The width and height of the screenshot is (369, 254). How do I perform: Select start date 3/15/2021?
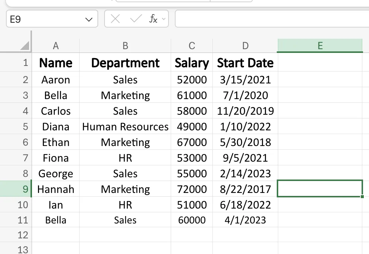[245, 80]
